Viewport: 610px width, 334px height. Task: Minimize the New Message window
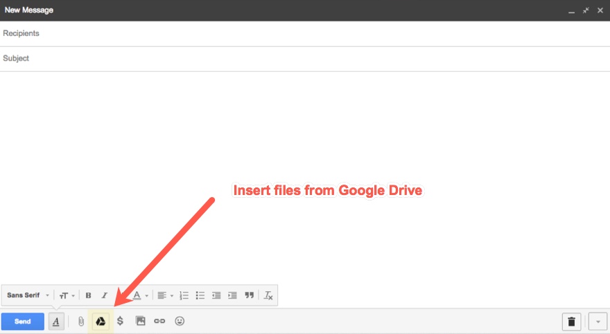(x=571, y=11)
